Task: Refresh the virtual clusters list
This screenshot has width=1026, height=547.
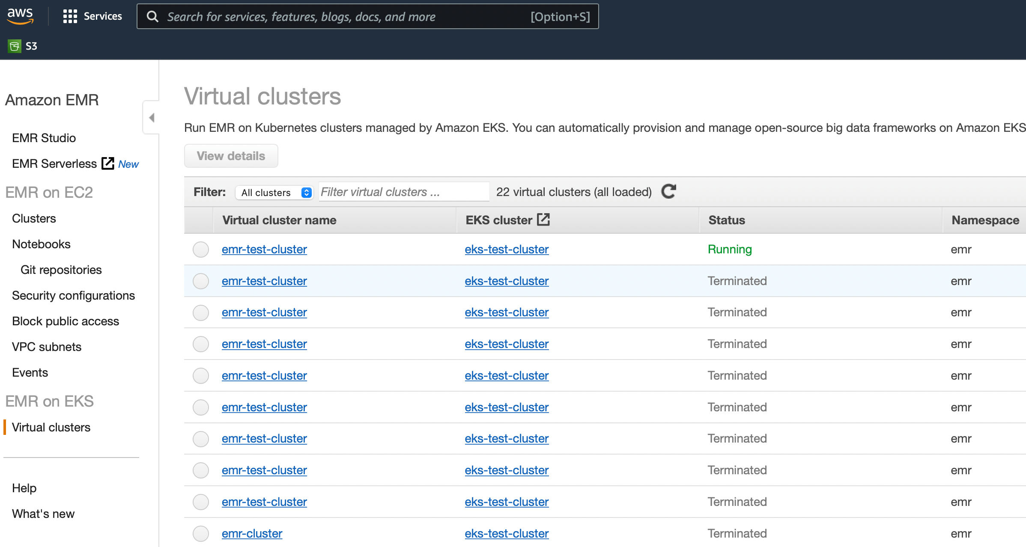Action: 668,191
